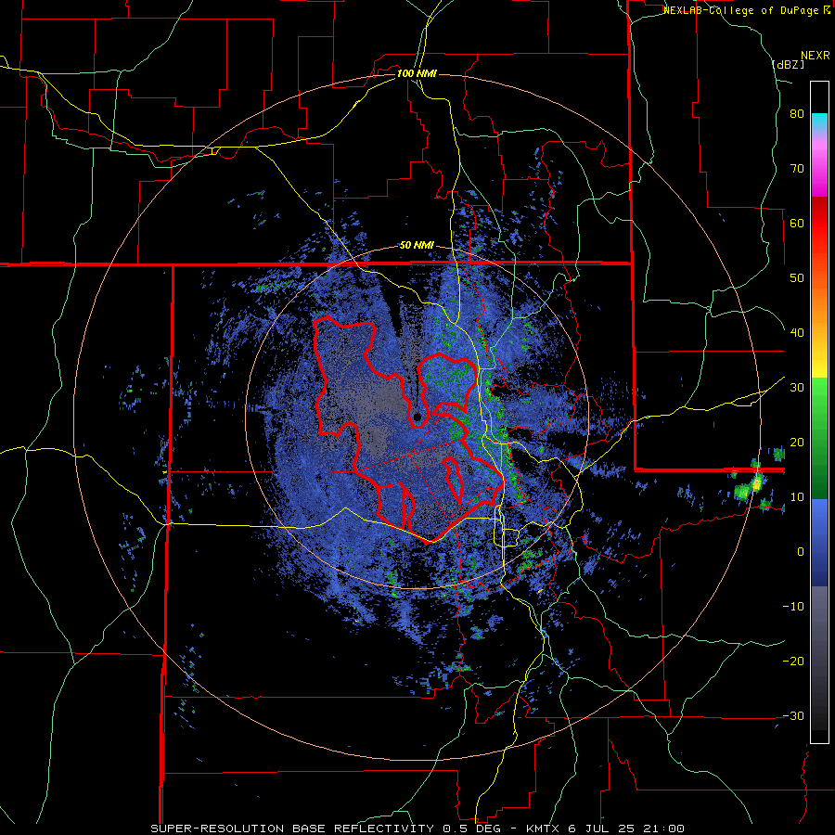This screenshot has height=835, width=835.
Task: Click the 60 value on the dBZ scale
Action: pyautogui.click(x=797, y=224)
